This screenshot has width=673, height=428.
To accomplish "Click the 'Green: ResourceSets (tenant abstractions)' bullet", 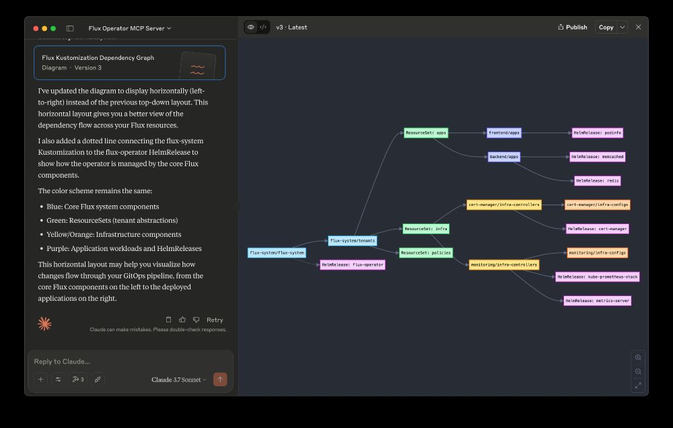I will [112, 220].
